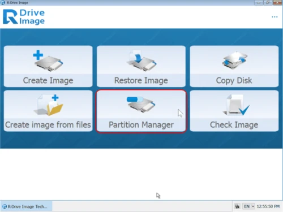Open the EN language selector
The width and height of the screenshot is (283, 212).
tap(248, 206)
